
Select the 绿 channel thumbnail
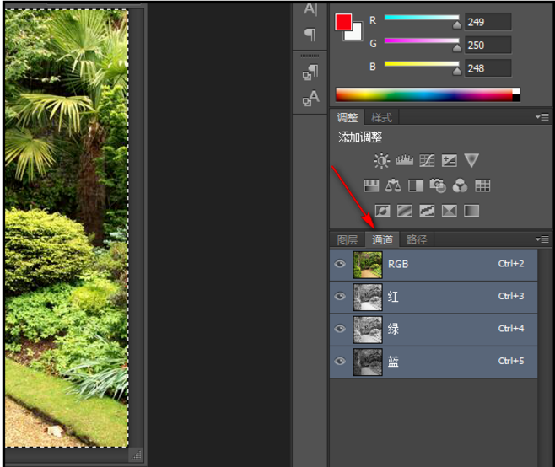(x=368, y=330)
